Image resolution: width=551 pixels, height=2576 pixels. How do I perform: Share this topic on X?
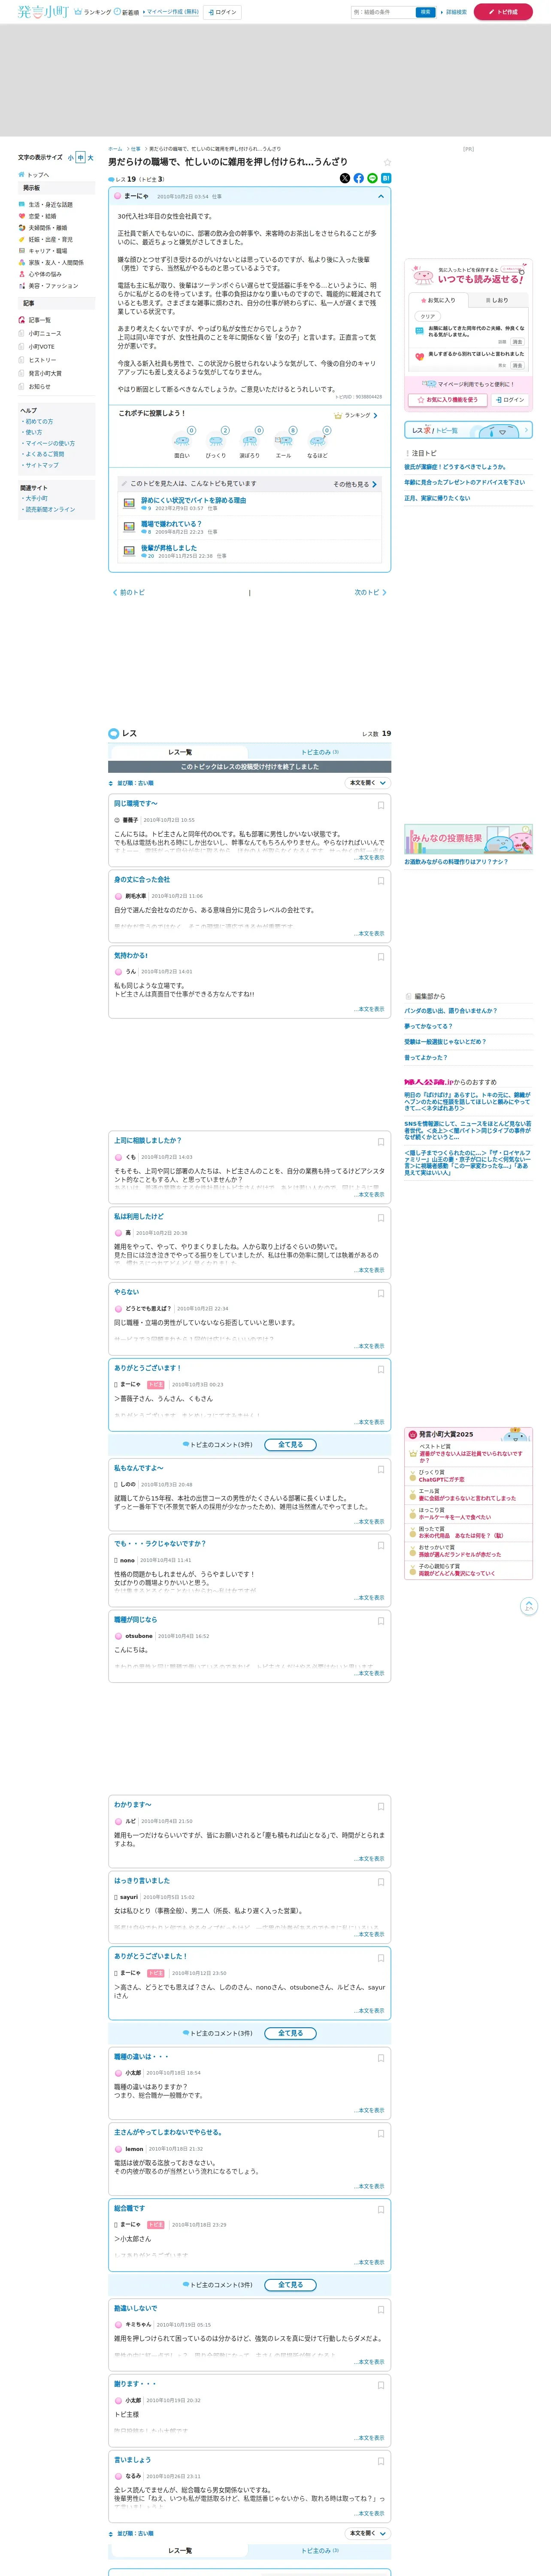point(345,178)
